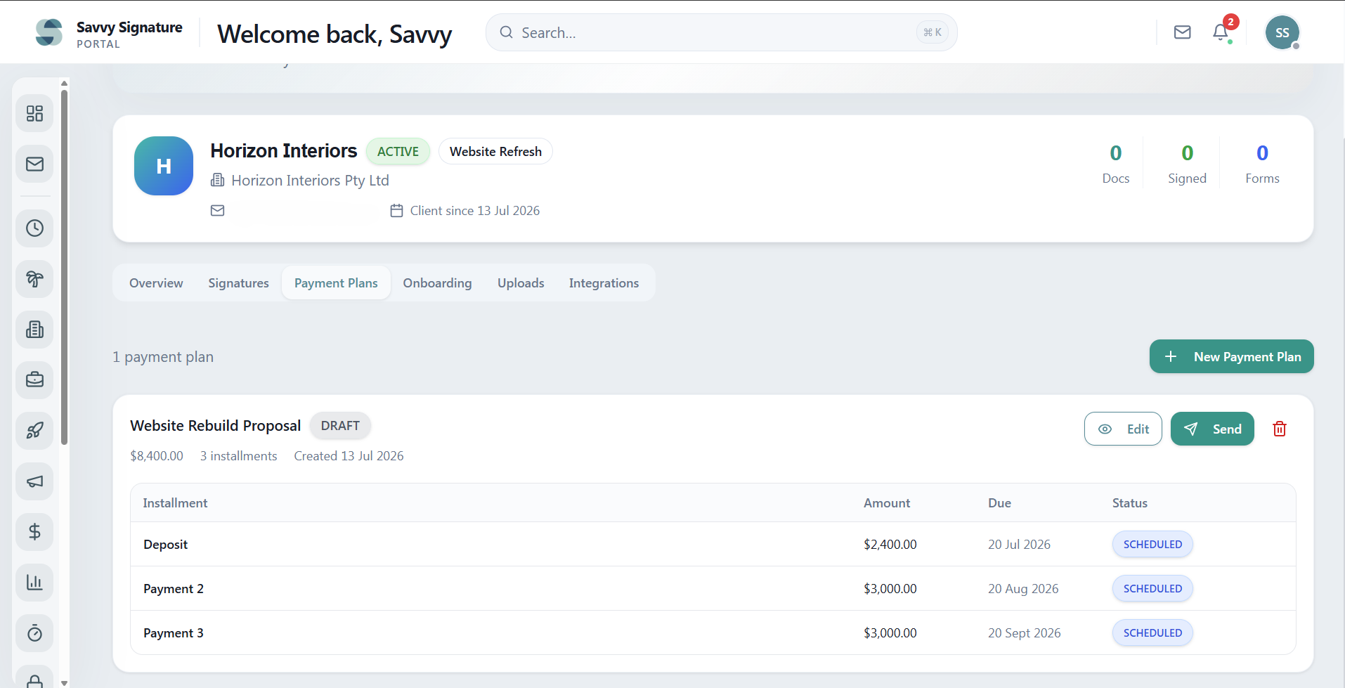Open the dollar sign icon in sidebar
This screenshot has height=688, width=1345.
click(x=34, y=532)
